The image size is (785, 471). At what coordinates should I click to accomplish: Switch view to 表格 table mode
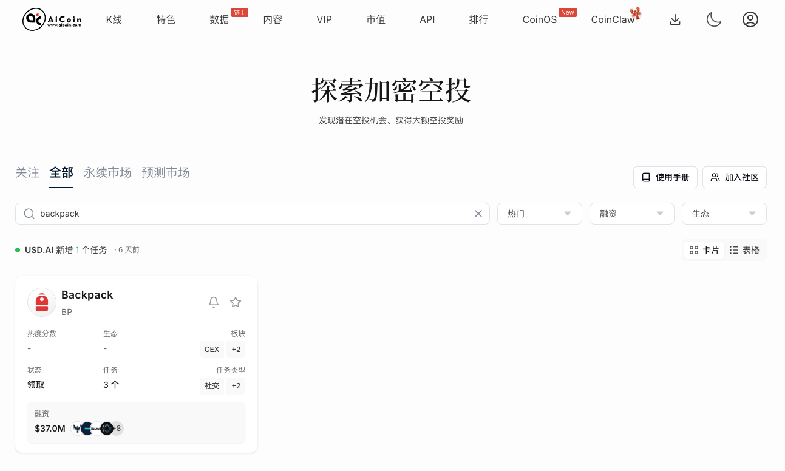[745, 249]
